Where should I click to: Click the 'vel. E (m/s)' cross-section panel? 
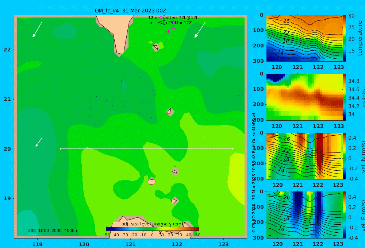click(304, 215)
